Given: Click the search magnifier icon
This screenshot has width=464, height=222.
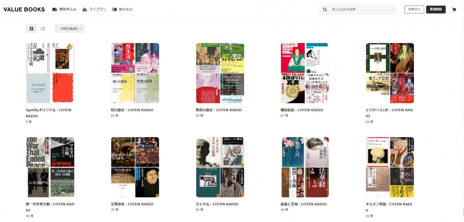Looking at the screenshot, I should (325, 10).
